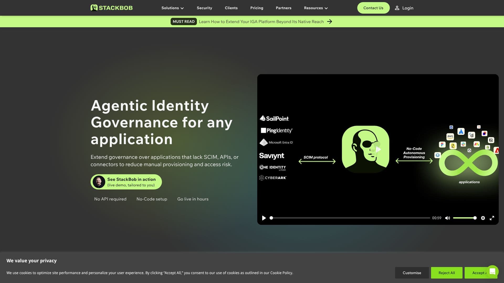This screenshot has height=283, width=504.
Task: Click the Contact Us button
Action: click(373, 8)
